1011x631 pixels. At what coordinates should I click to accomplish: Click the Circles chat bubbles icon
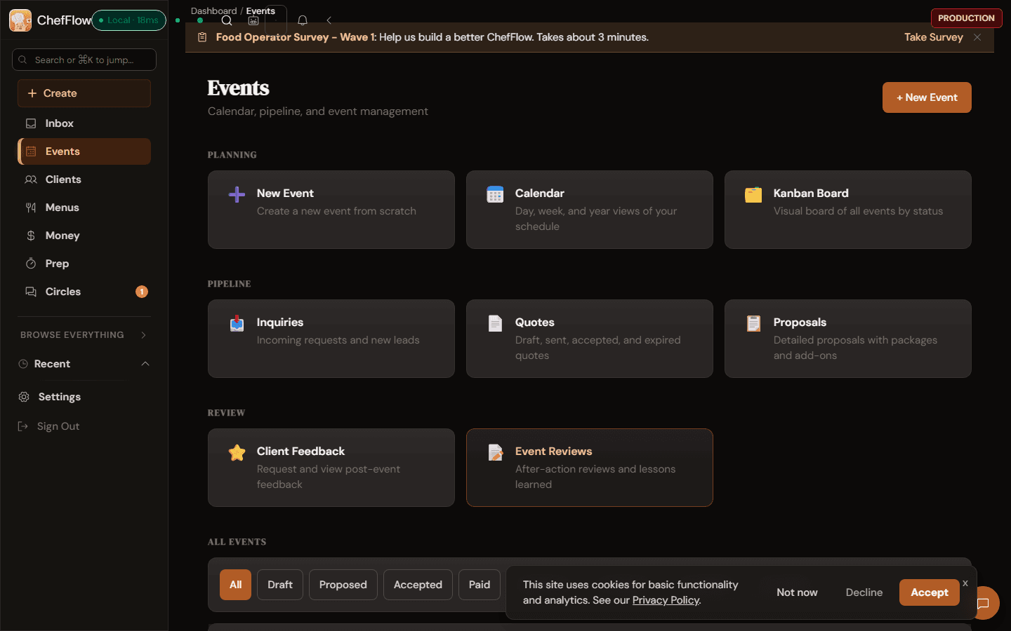pyautogui.click(x=31, y=292)
